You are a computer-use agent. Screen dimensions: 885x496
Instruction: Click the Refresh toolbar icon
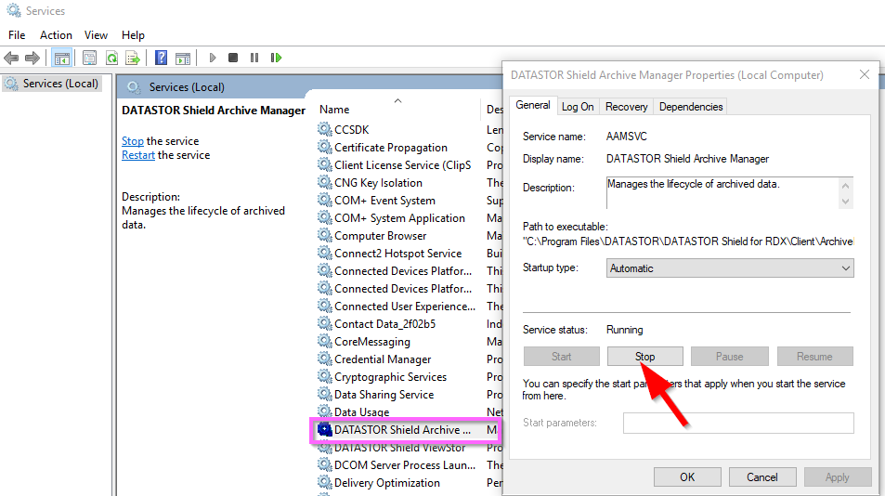[x=111, y=58]
